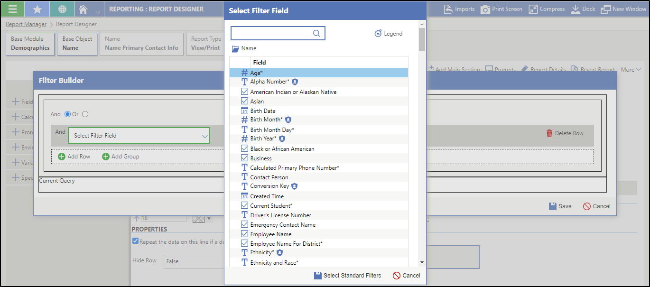Click the search magnifier icon
The width and height of the screenshot is (650, 287).
point(316,33)
